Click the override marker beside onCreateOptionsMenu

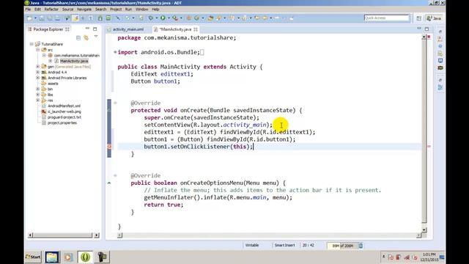click(109, 183)
